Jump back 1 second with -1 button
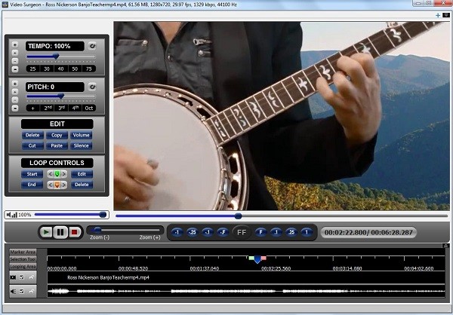 [177, 232]
